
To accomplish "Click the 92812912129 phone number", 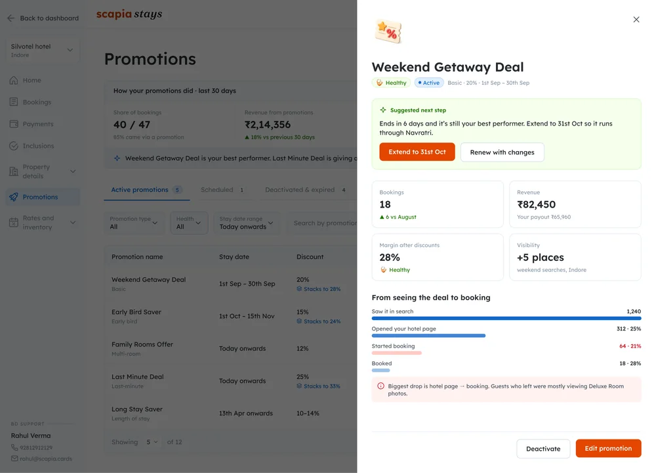I will [36, 447].
